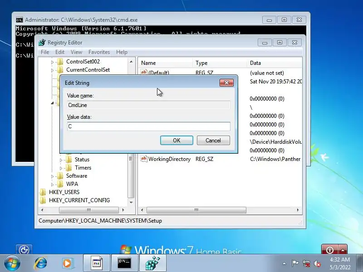Image resolution: width=363 pixels, height=272 pixels.
Task: Click the WPA folder icon
Action: (60, 184)
